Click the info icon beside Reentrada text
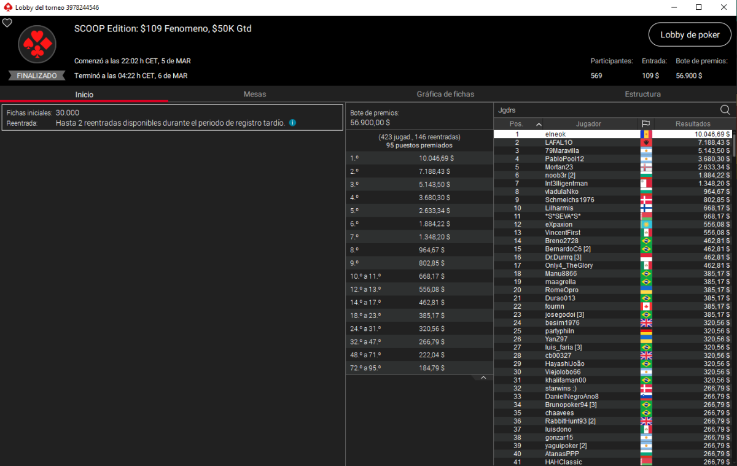The width and height of the screenshot is (737, 466). click(x=292, y=123)
